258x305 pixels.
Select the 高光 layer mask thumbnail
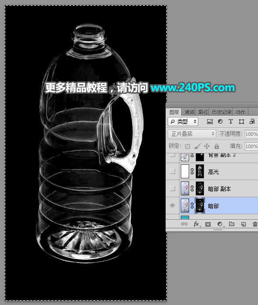[200, 171]
